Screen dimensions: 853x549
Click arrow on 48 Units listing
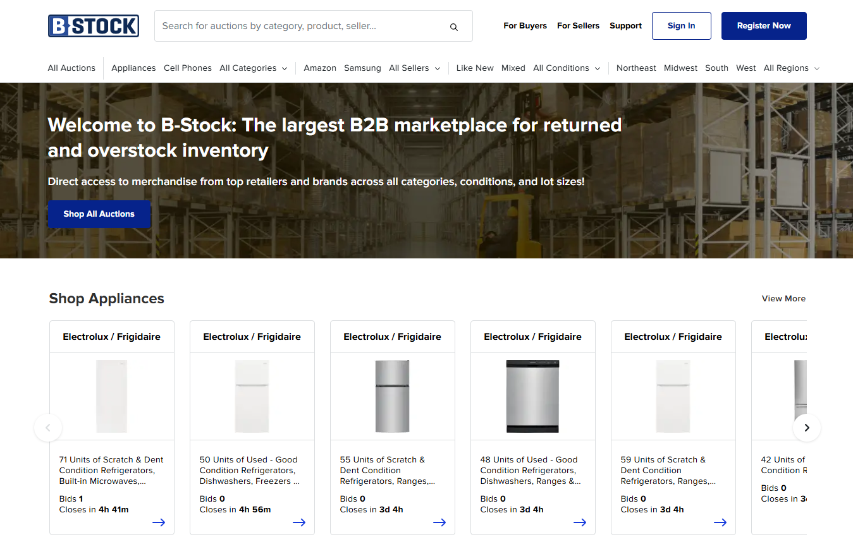(x=579, y=522)
